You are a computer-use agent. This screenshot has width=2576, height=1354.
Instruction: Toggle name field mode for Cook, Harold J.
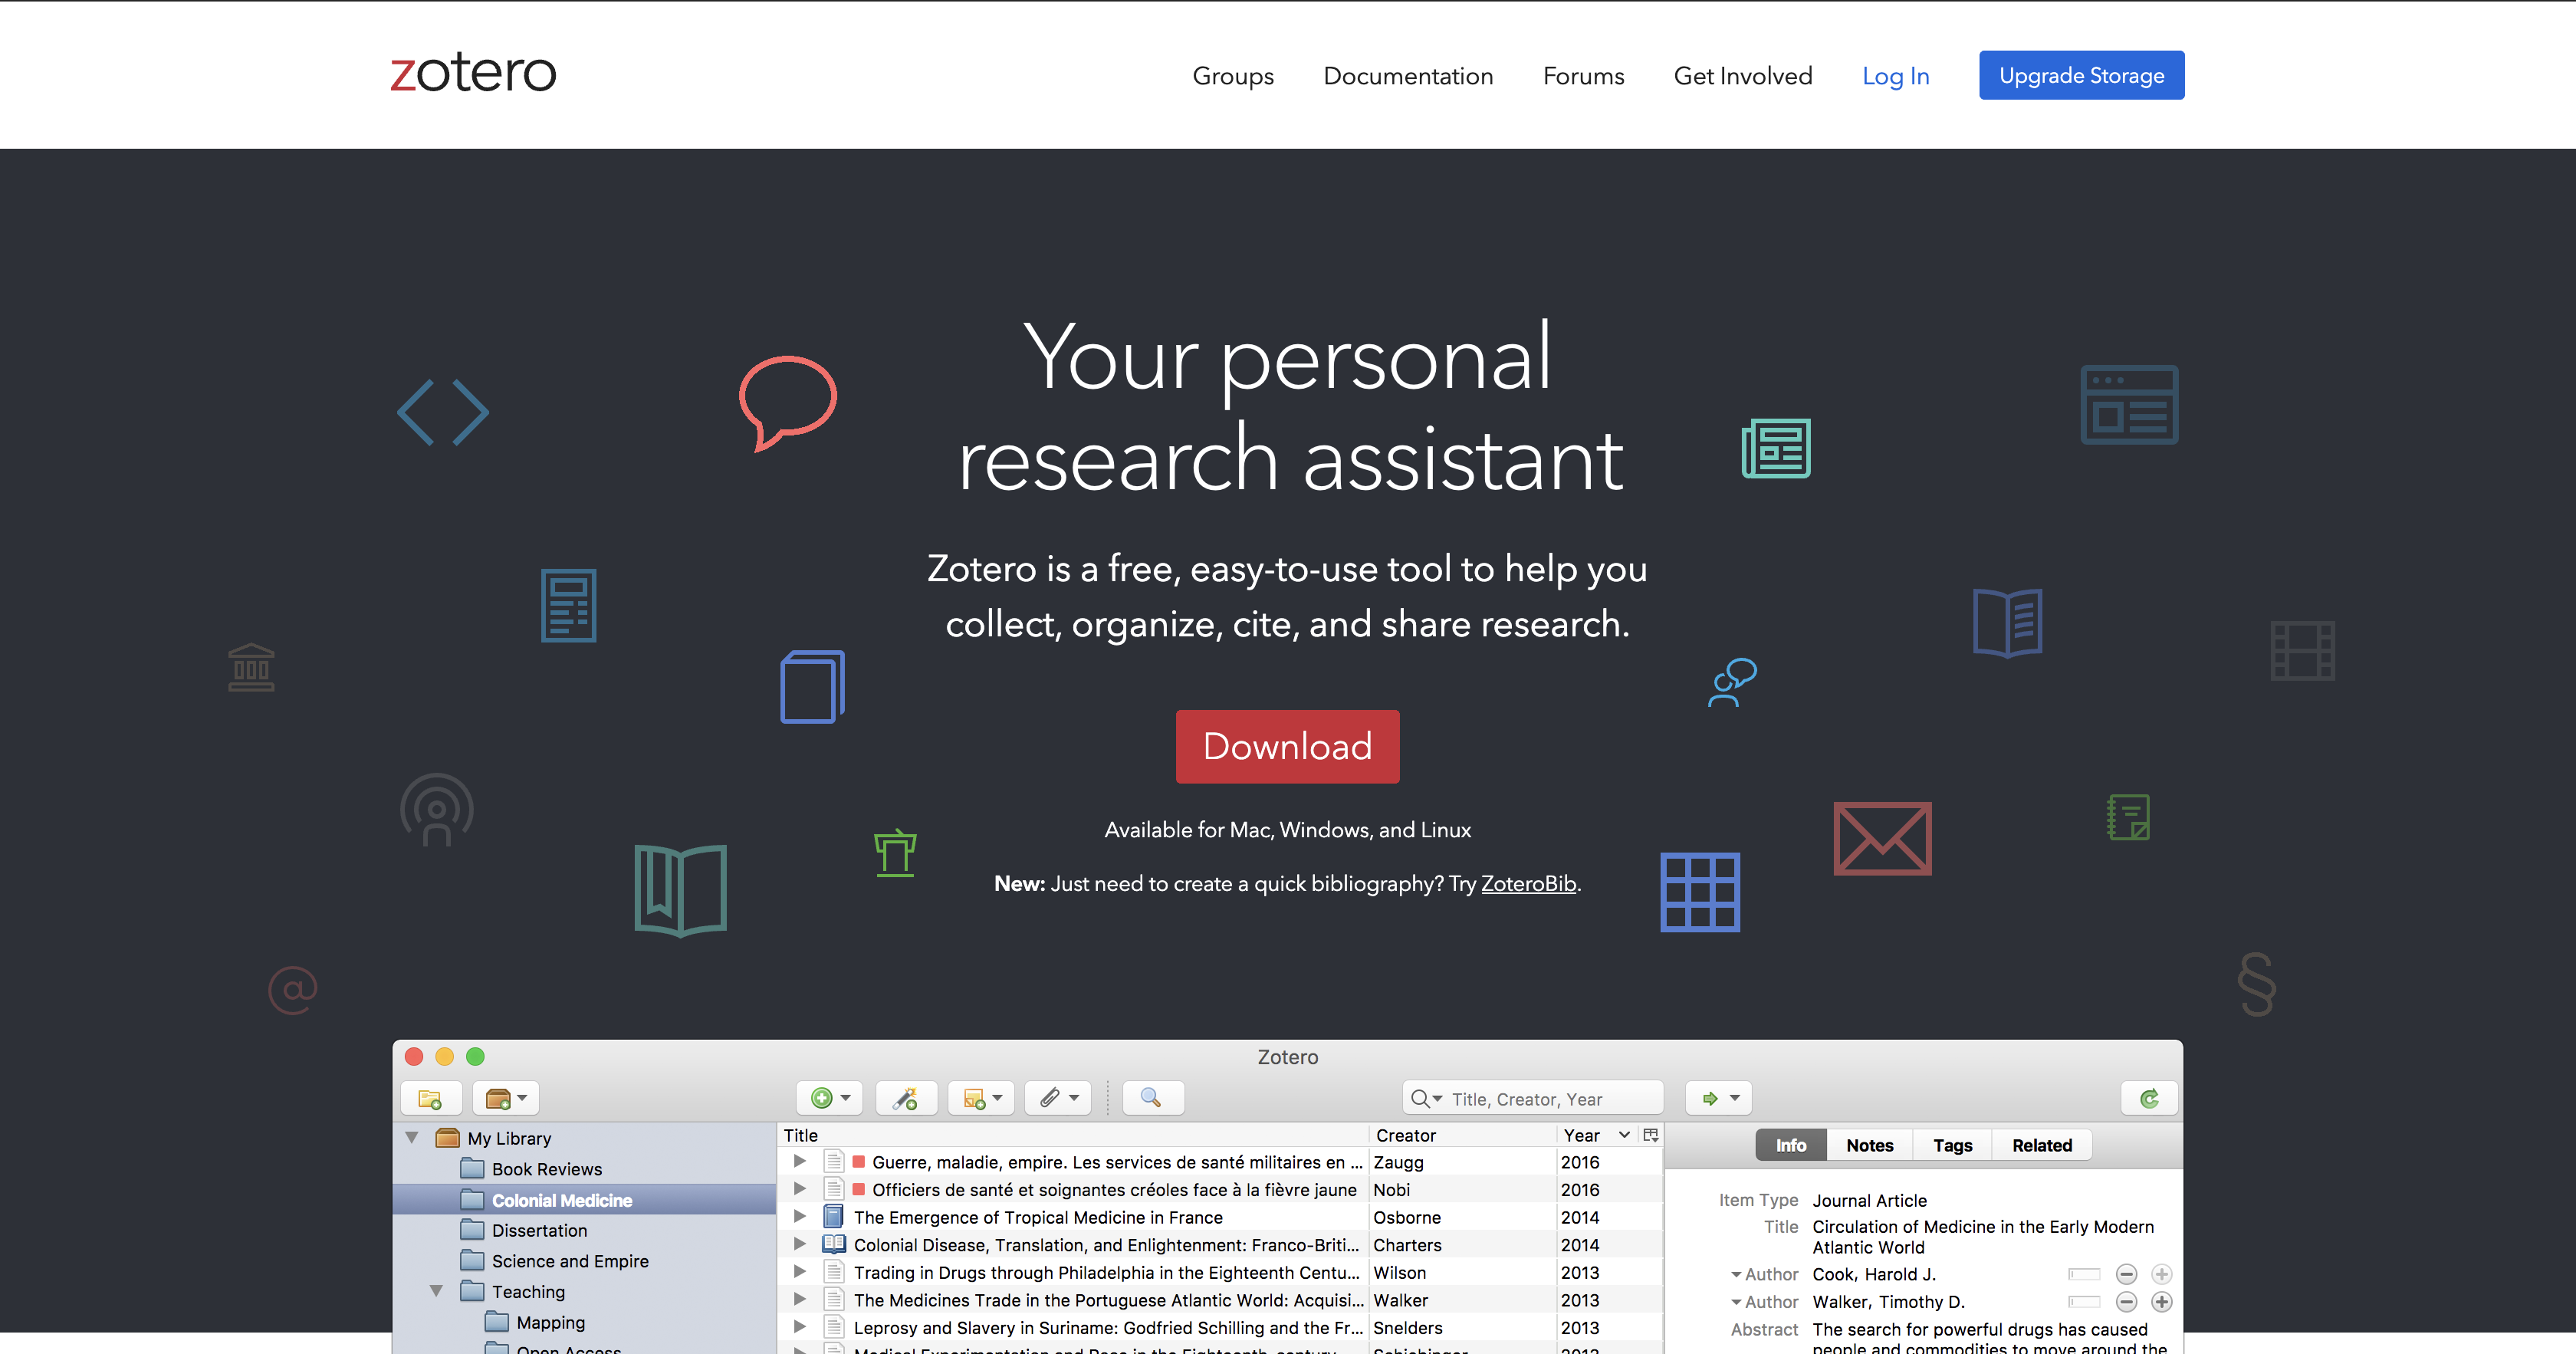tap(2084, 1274)
